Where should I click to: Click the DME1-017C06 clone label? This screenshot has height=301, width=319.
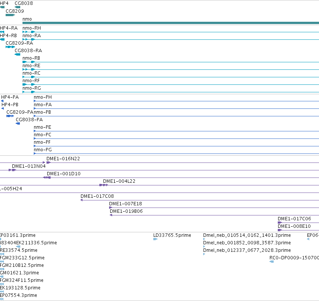294,219
